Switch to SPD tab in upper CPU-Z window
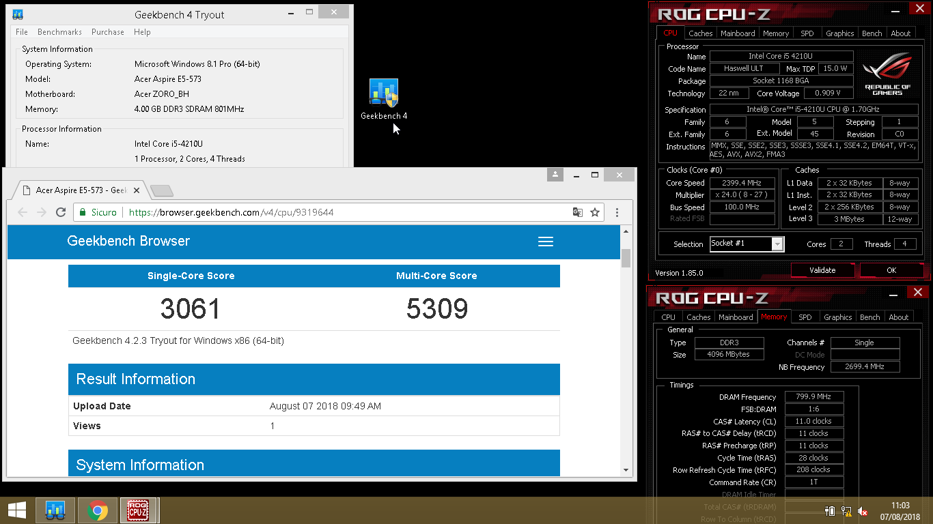 (807, 33)
